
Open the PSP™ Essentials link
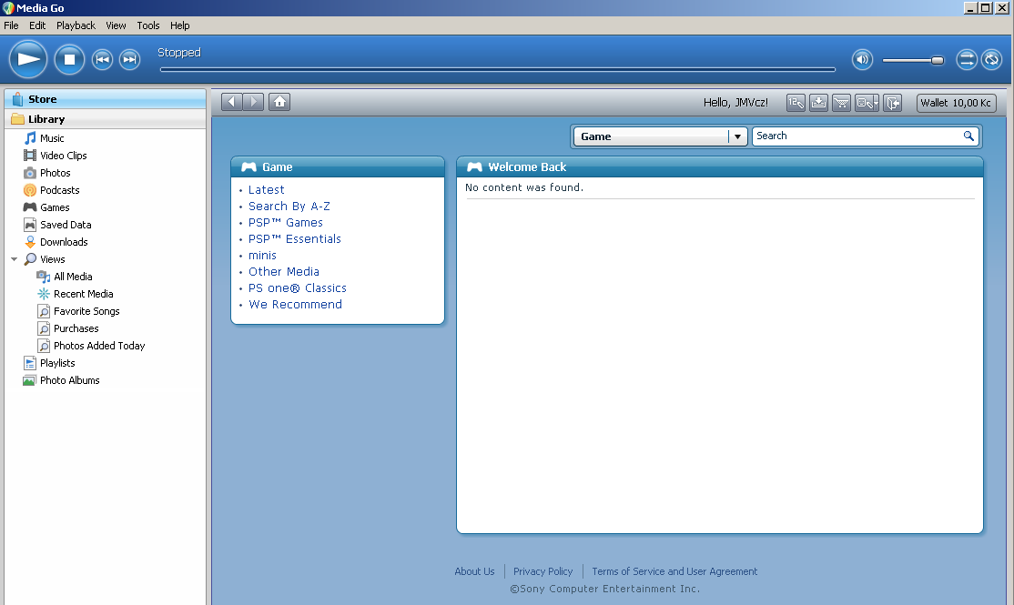pos(294,238)
